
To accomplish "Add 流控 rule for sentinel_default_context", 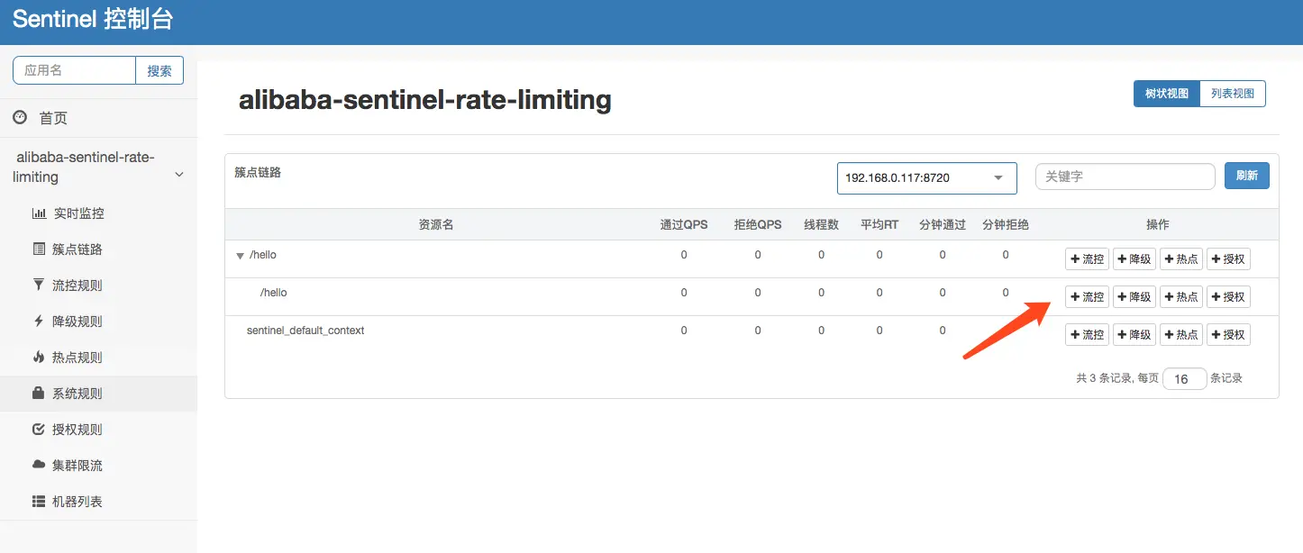I will click(x=1087, y=334).
